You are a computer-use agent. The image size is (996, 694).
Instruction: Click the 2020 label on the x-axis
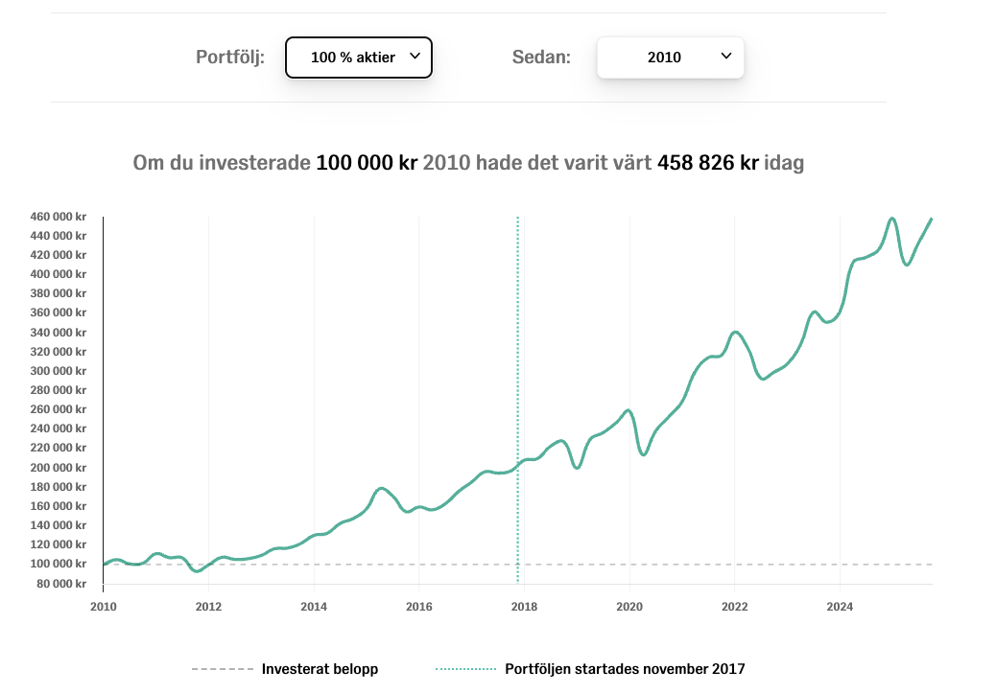[x=629, y=606]
